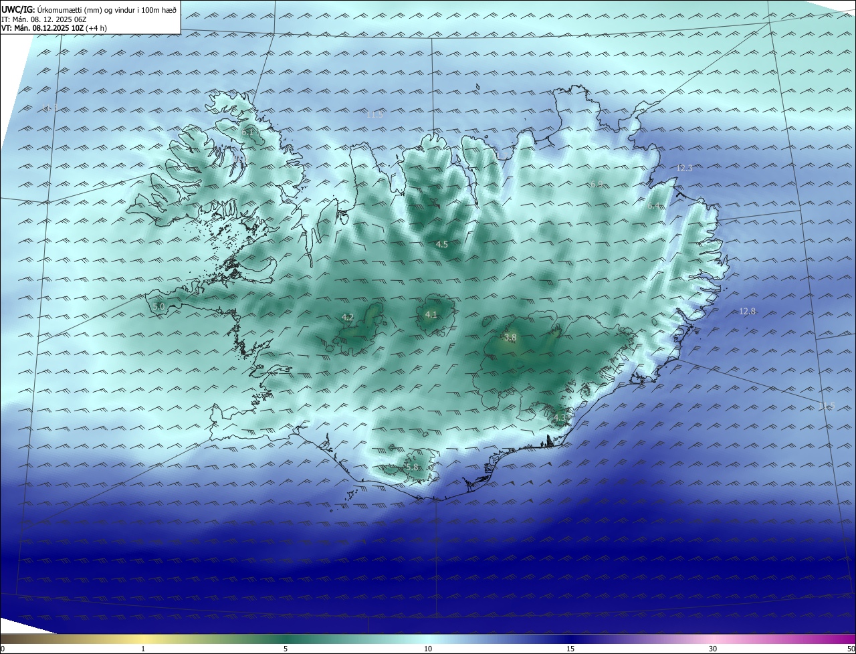Viewport: 856px width, 654px height.
Task: Click the 50 tick on the color scale
Action: [x=851, y=649]
